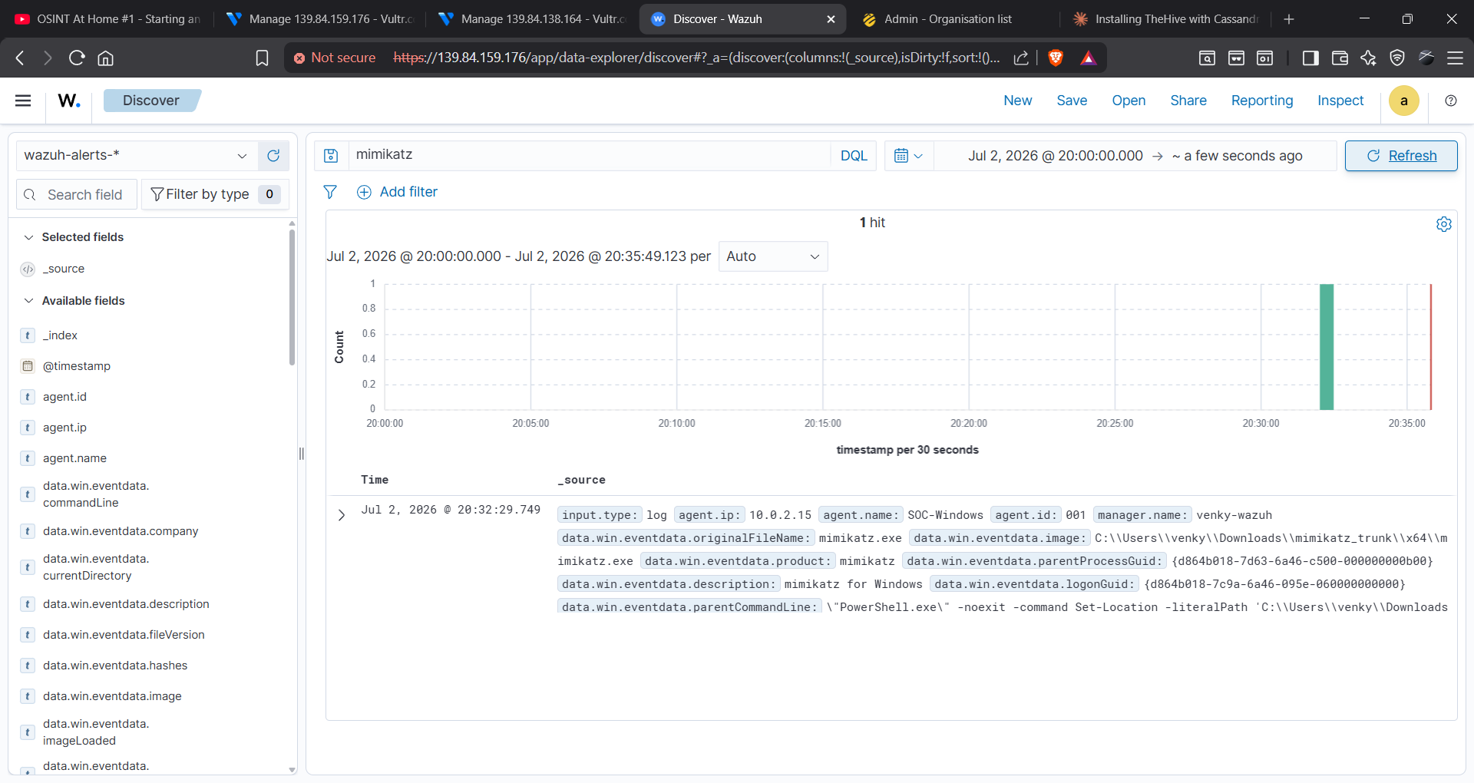Open new browser tab
The image size is (1474, 783).
[1289, 19]
